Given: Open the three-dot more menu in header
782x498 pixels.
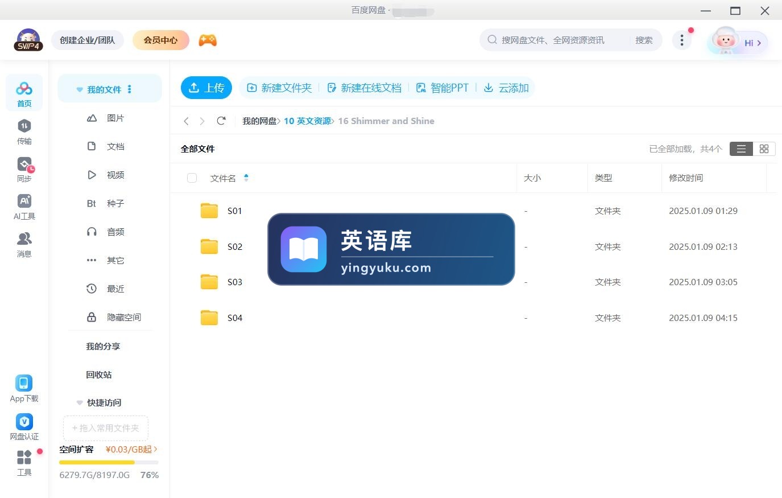Looking at the screenshot, I should 681,40.
